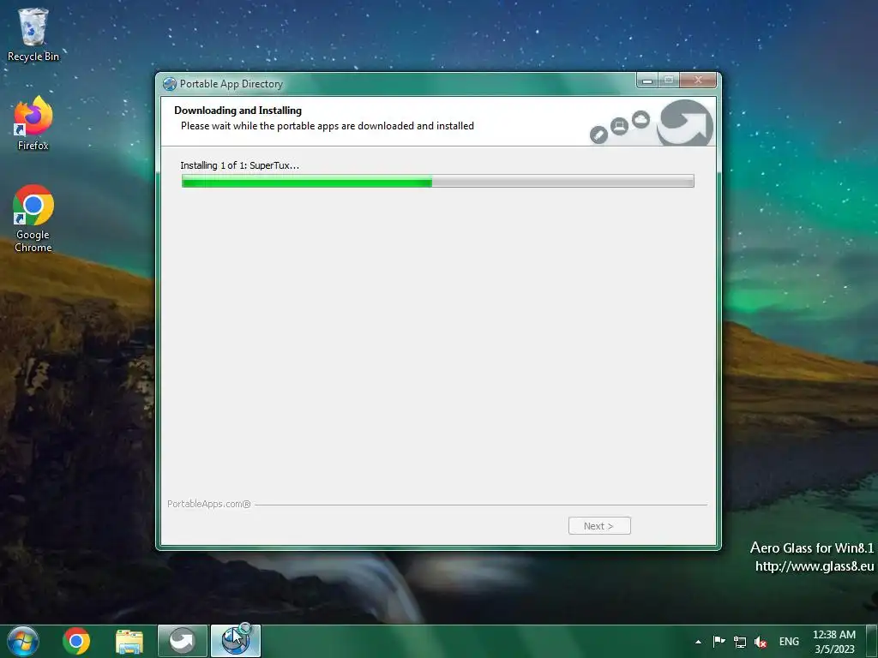Open the Google Chrome desktop shortcut
Viewport: 878px width, 658px height.
[33, 218]
